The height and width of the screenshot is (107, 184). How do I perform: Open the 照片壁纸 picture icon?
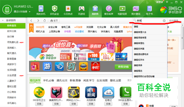coord(136,9)
